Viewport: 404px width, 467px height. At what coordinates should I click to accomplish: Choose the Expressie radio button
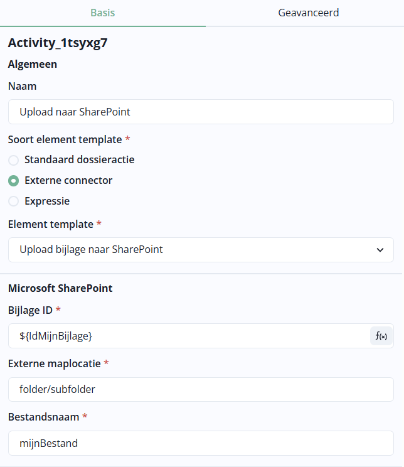coord(14,201)
